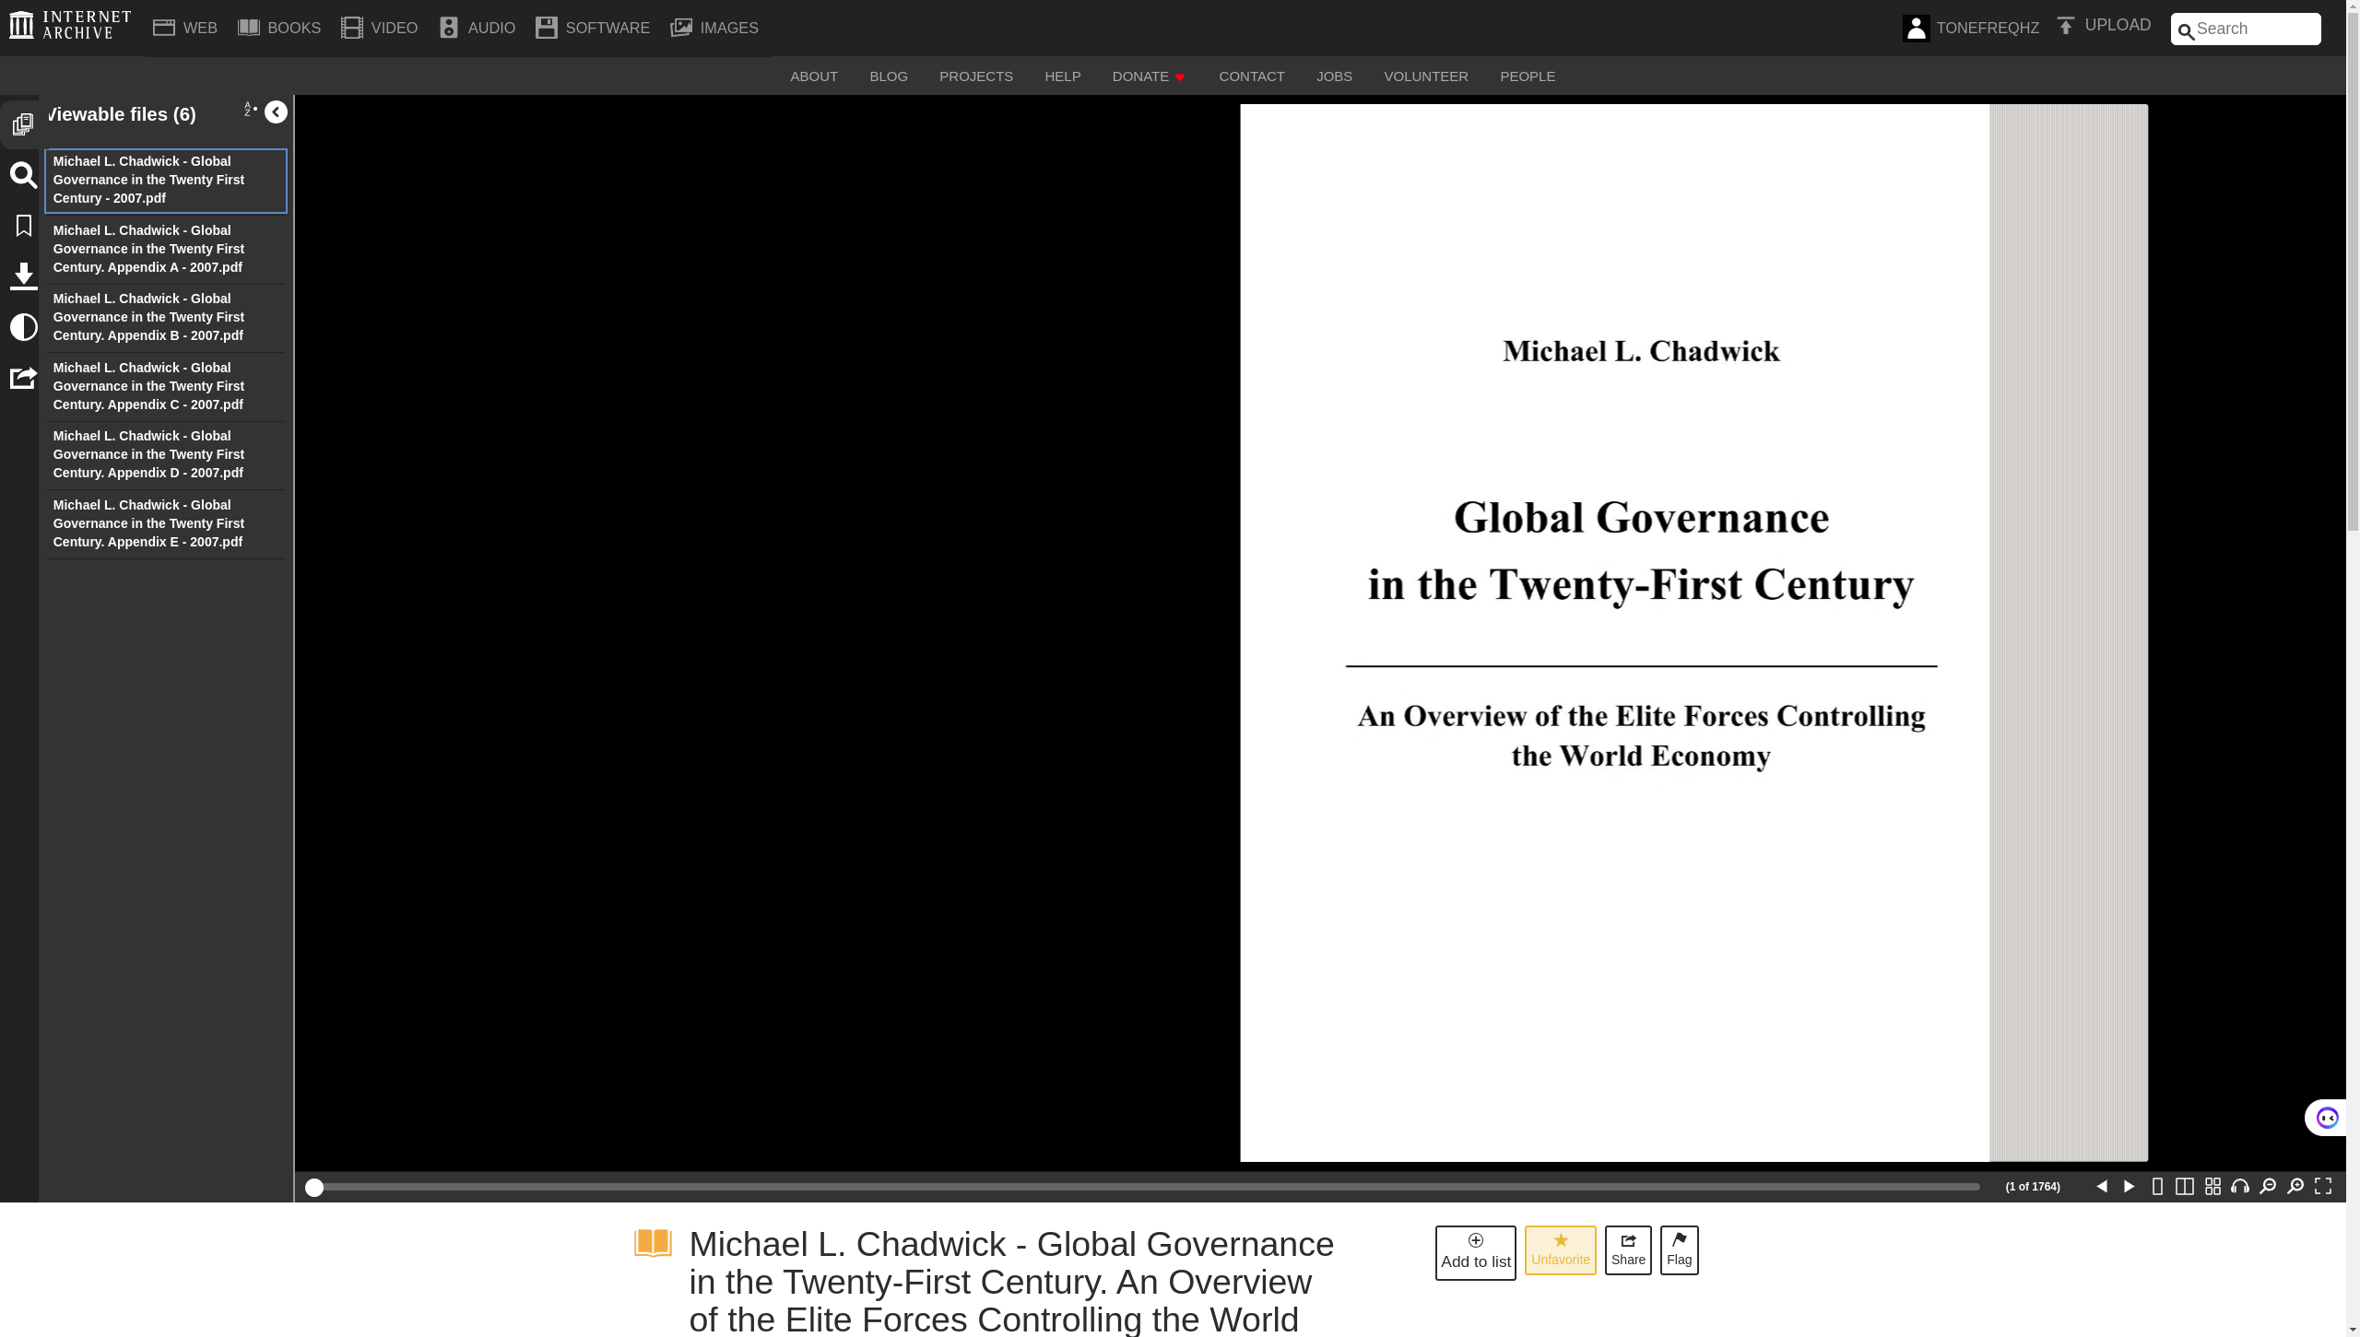Image resolution: width=2360 pixels, height=1337 pixels.
Task: Open the Internet Archive home logo
Action: pyautogui.click(x=70, y=26)
